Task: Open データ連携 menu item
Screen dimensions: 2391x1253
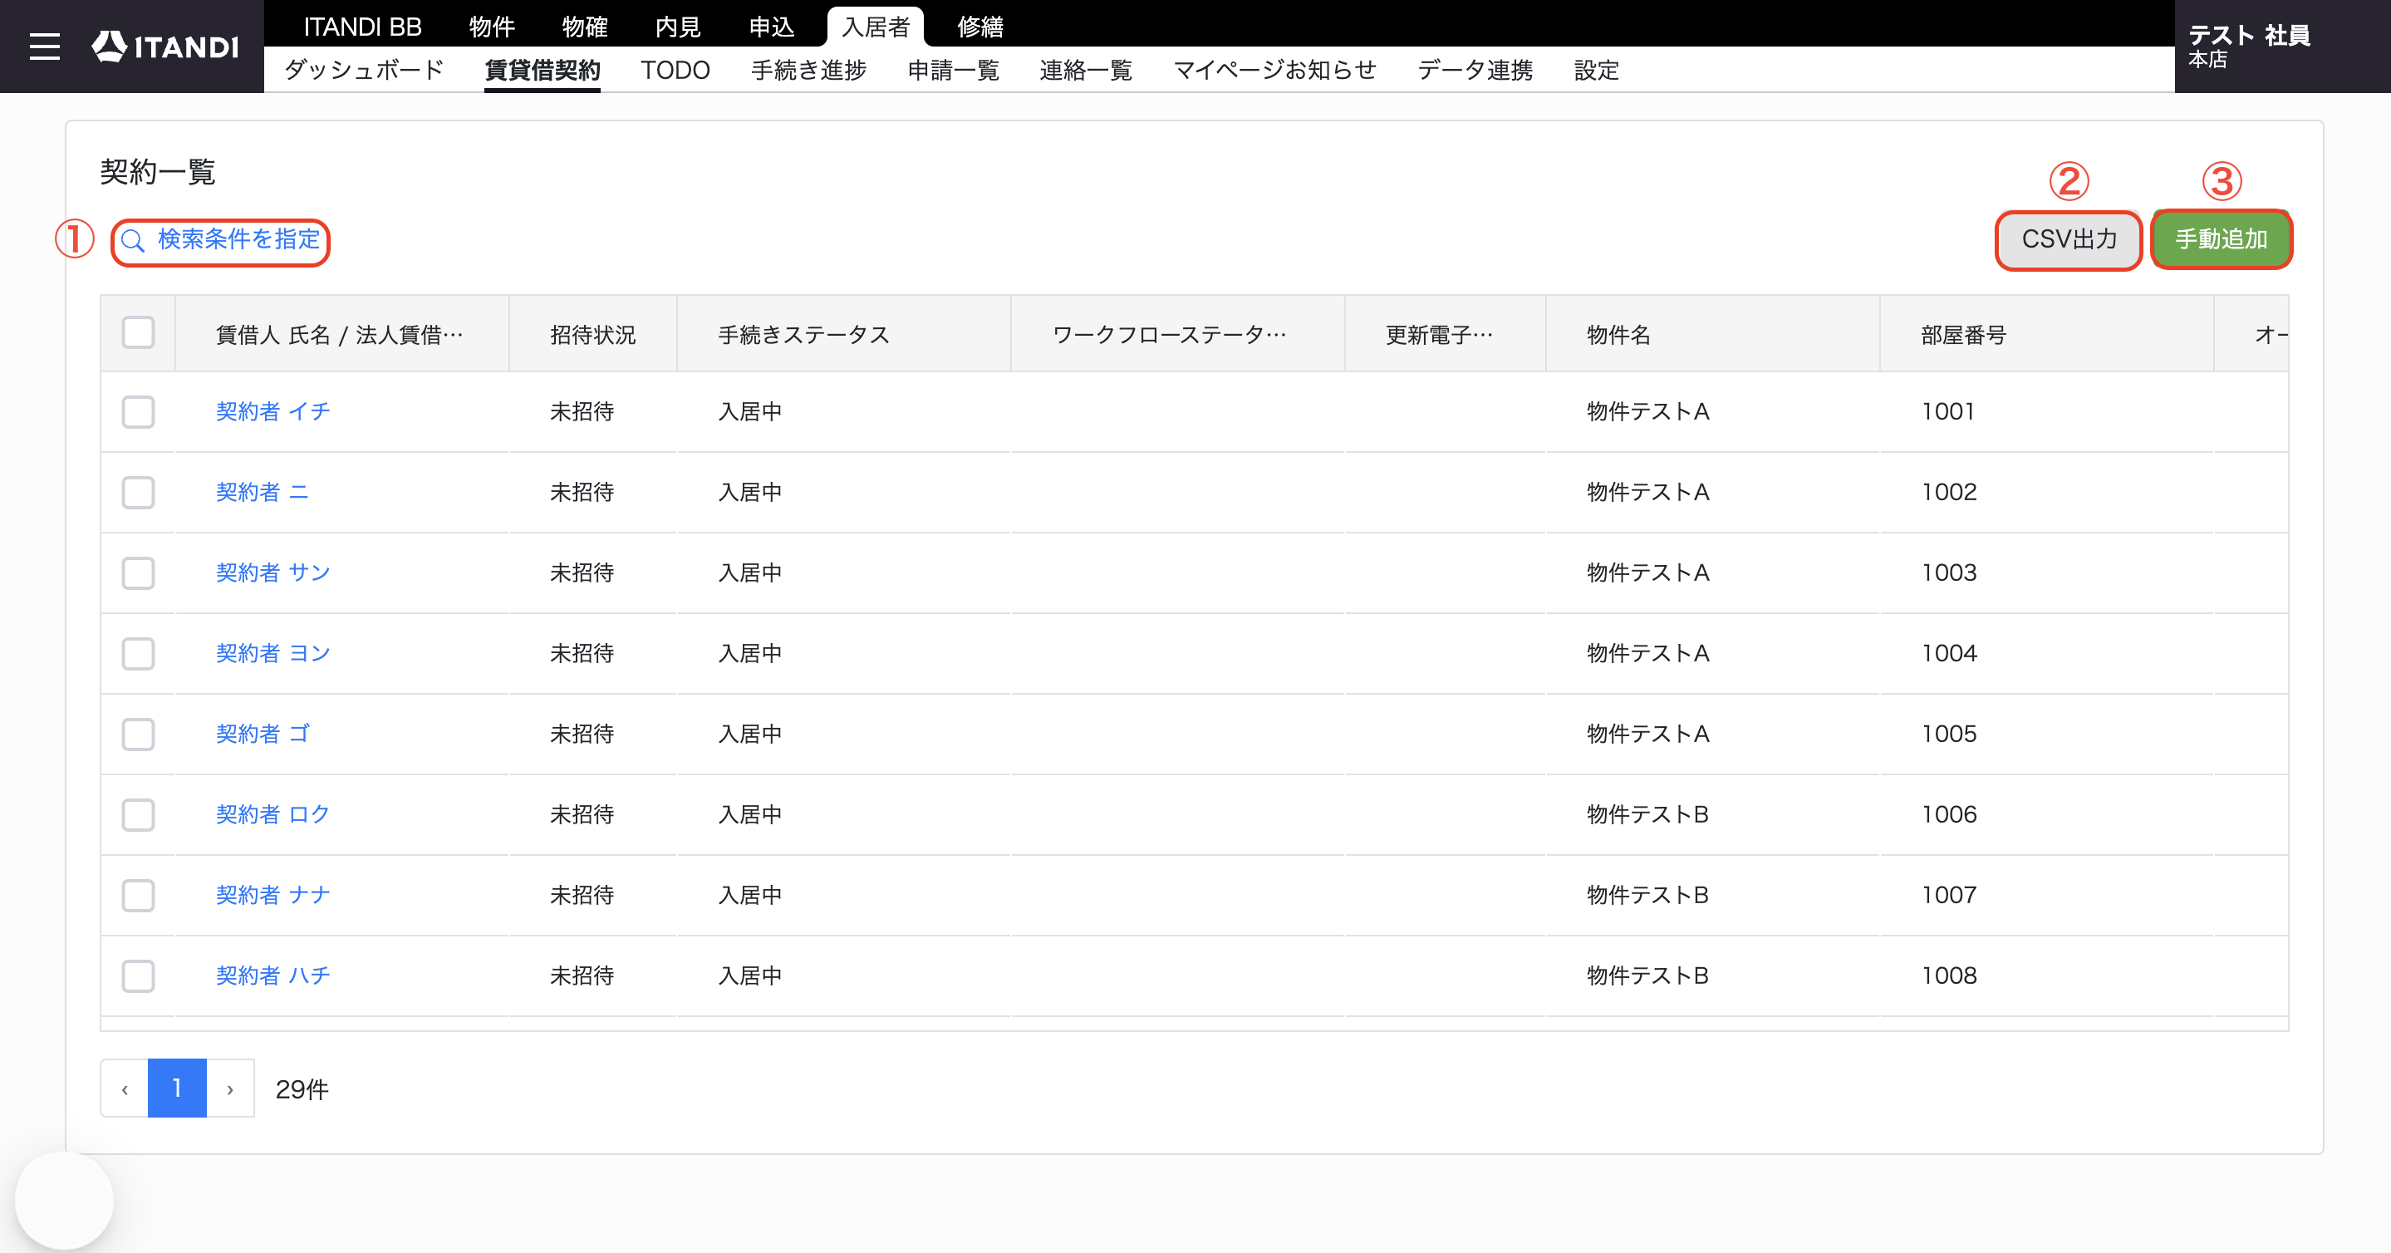Action: (1475, 71)
